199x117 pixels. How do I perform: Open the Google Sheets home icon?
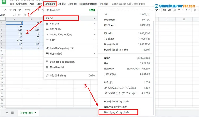pos(4,2)
